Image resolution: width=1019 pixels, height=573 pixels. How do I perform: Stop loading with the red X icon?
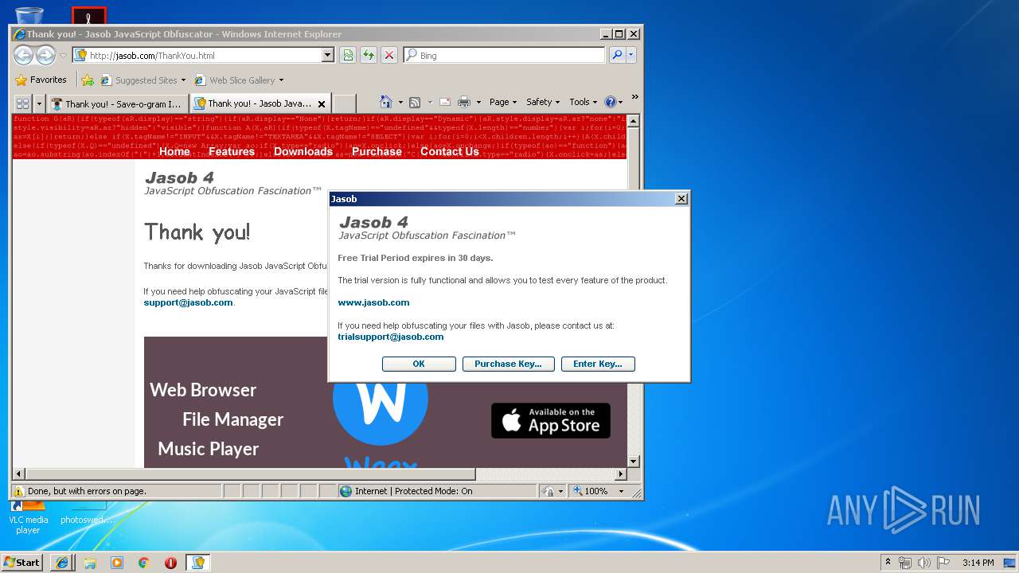pos(389,55)
